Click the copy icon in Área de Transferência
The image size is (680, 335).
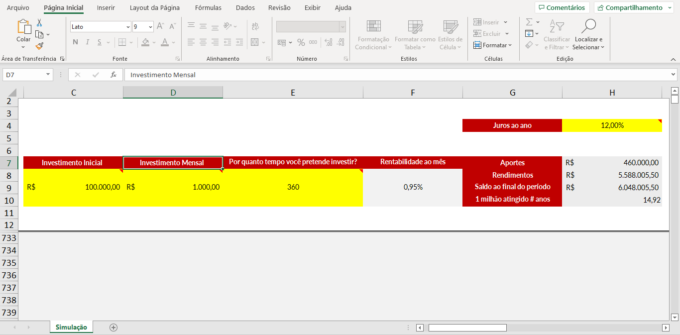pyautogui.click(x=39, y=34)
